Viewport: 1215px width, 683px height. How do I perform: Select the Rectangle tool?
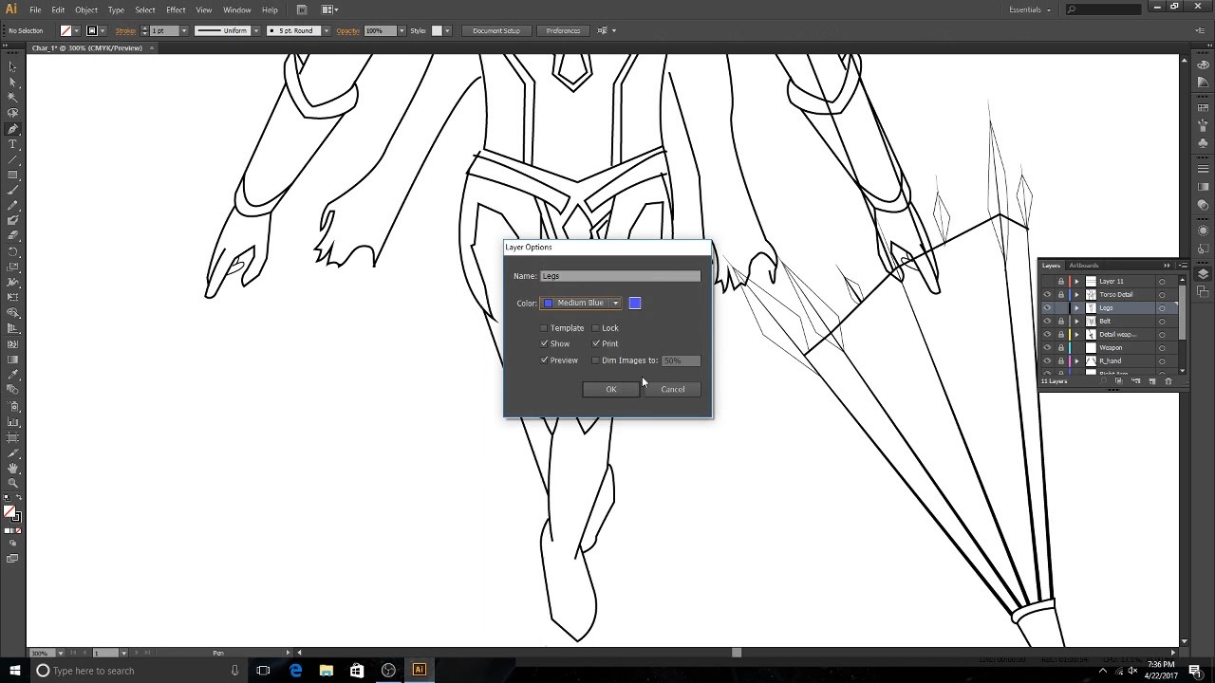12,175
